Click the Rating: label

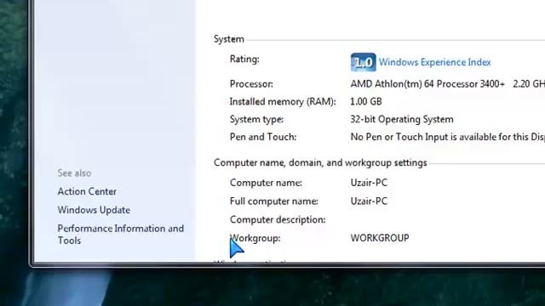click(x=244, y=59)
